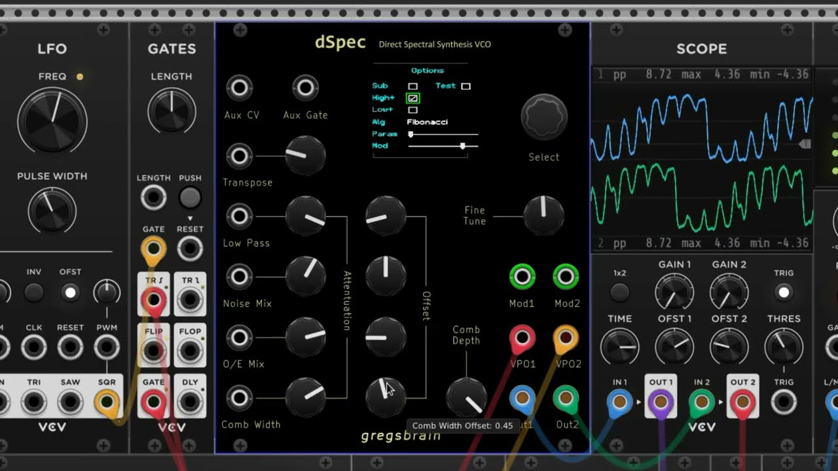Screen dimensions: 838x471
Task: Click the RESET jack on the LFO module
Action: pos(70,347)
